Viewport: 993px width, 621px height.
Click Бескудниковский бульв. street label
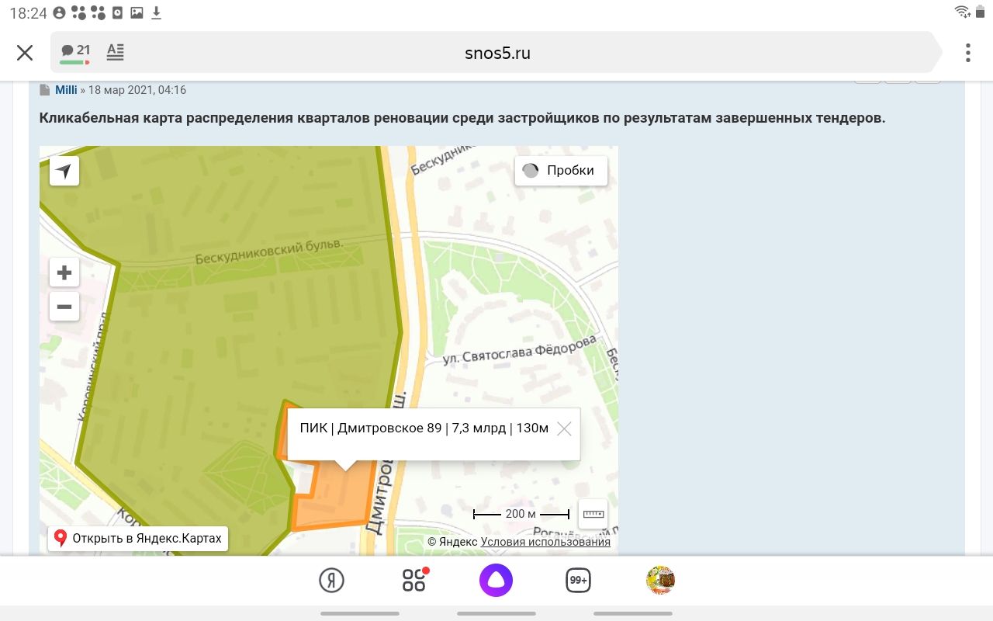pos(268,251)
